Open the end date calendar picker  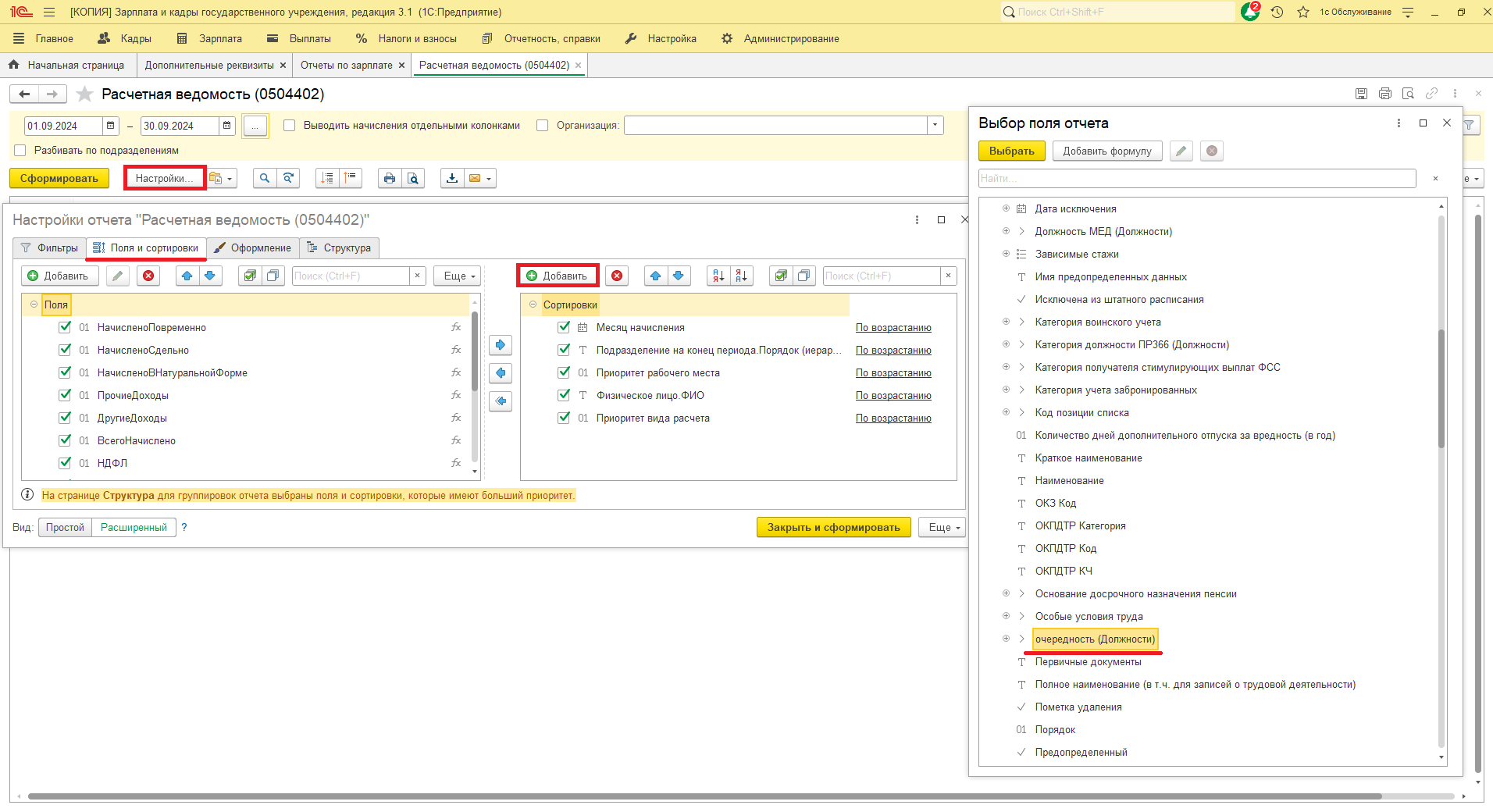coord(226,126)
